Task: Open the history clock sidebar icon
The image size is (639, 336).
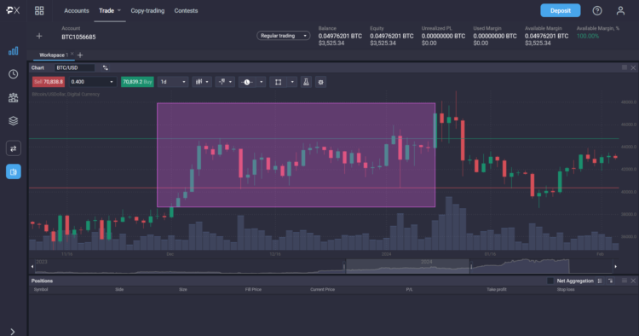Action: (14, 74)
